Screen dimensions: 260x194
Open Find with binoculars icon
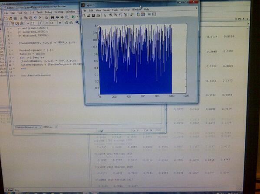[x=53, y=17]
